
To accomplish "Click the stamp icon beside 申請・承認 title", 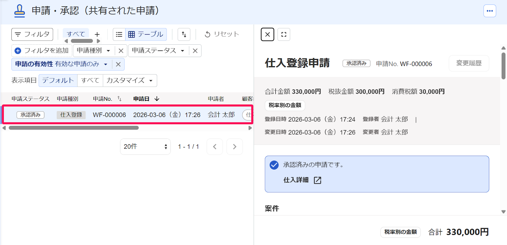I will (20, 11).
